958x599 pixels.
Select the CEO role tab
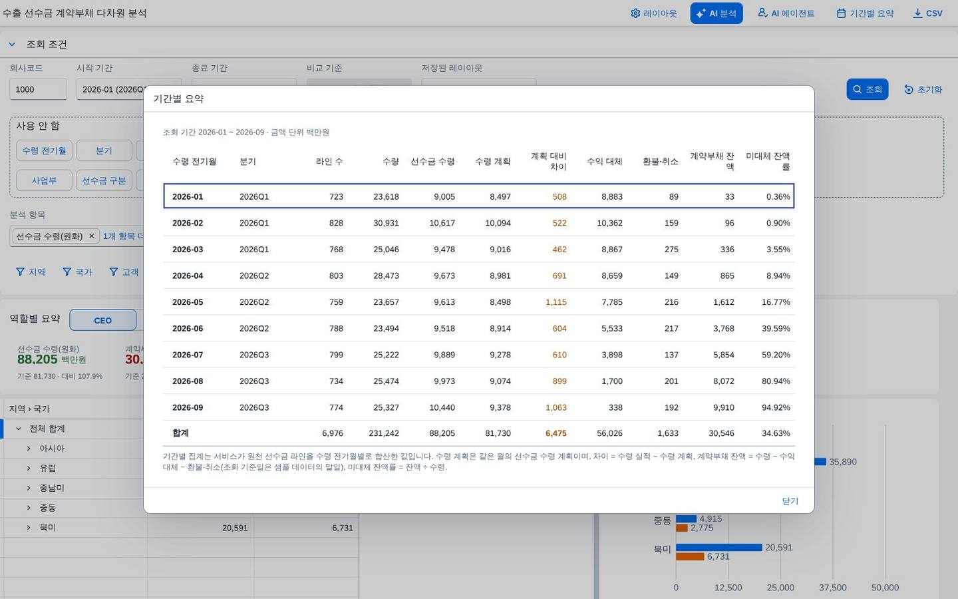tap(102, 320)
